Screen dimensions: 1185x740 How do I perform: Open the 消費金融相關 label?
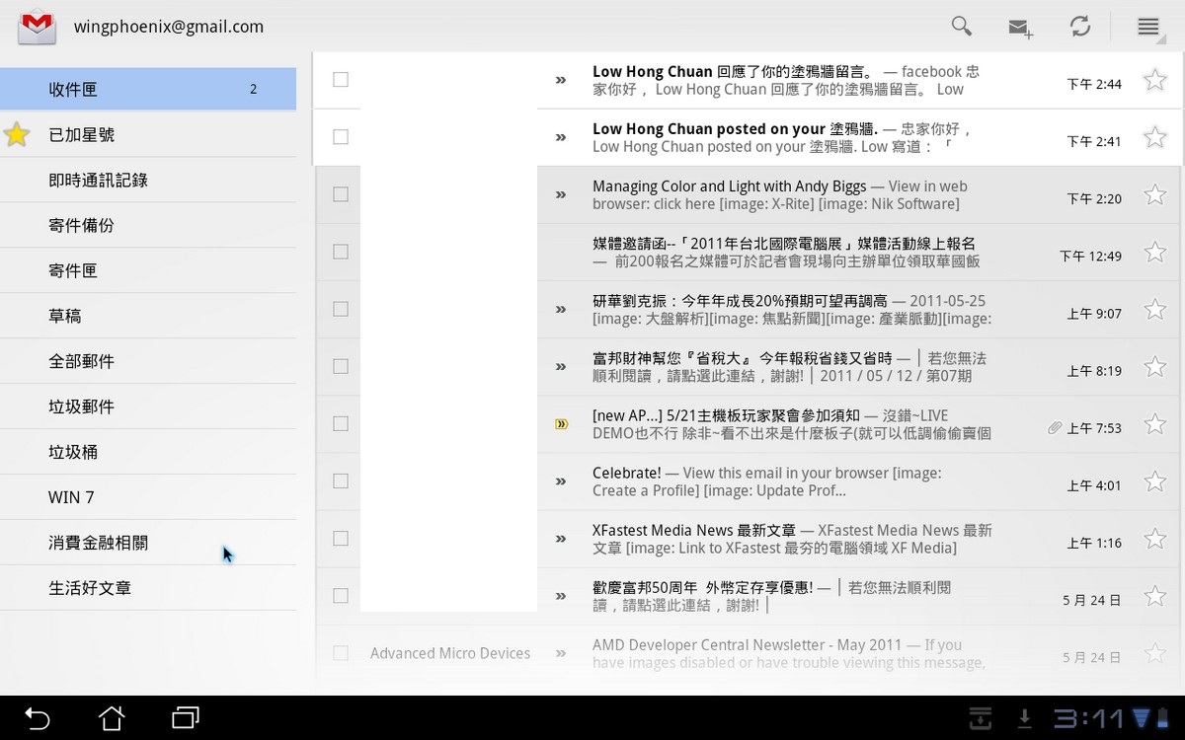point(148,543)
